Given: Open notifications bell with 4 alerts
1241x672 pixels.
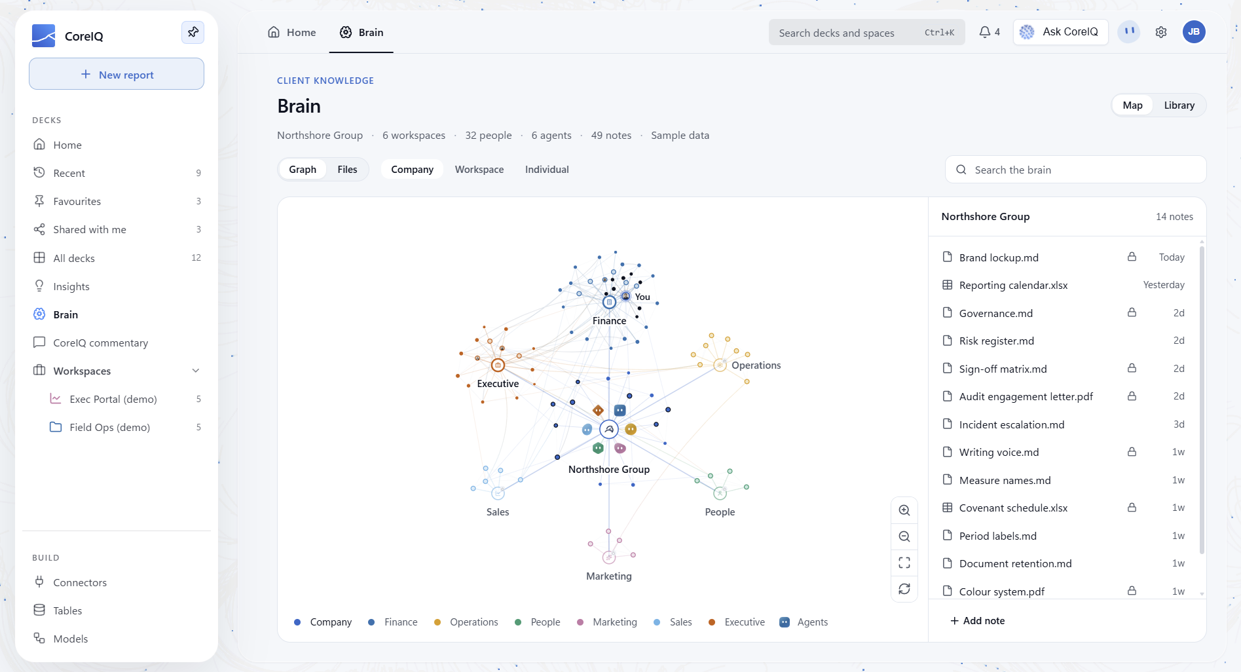Looking at the screenshot, I should [989, 32].
